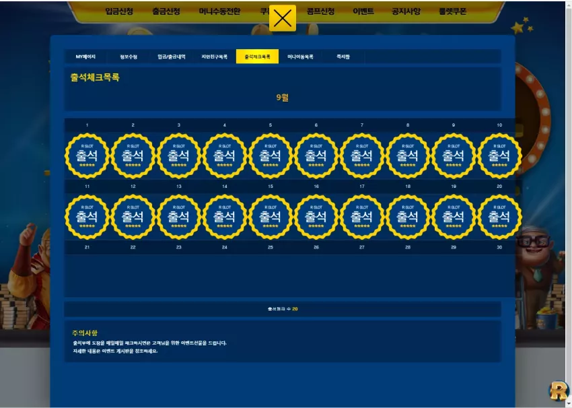Open 출금신청 in the top menu
Viewport: 572px width, 408px height.
pos(166,11)
